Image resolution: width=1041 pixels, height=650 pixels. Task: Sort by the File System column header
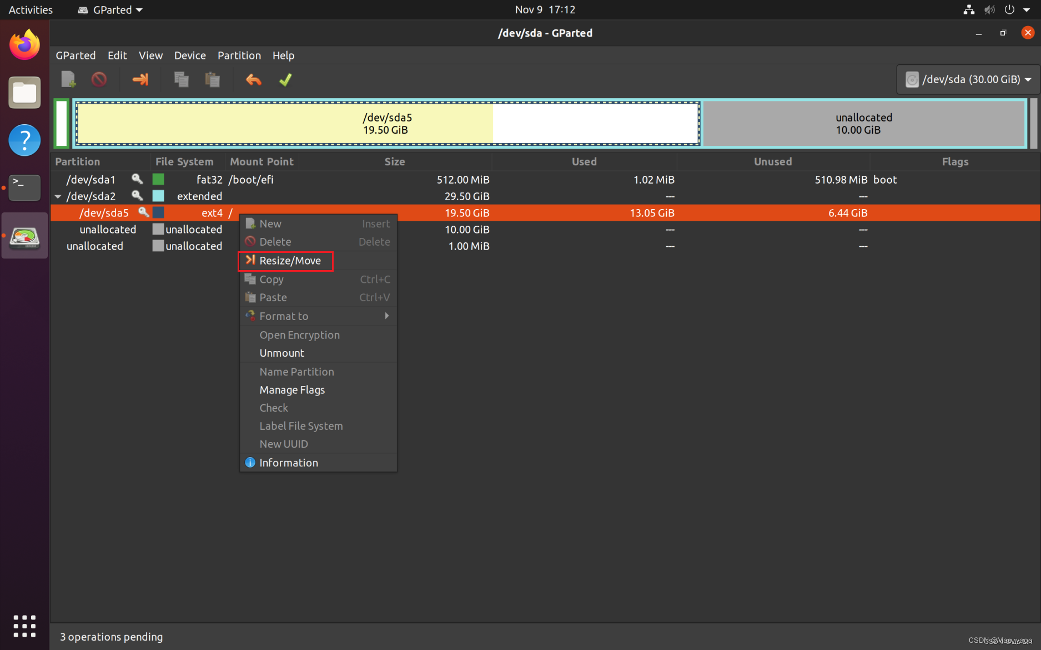[x=188, y=161]
